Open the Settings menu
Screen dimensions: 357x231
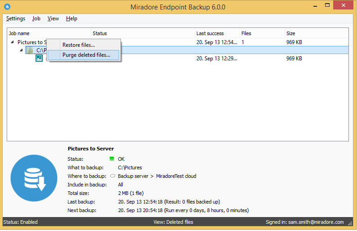coord(15,18)
